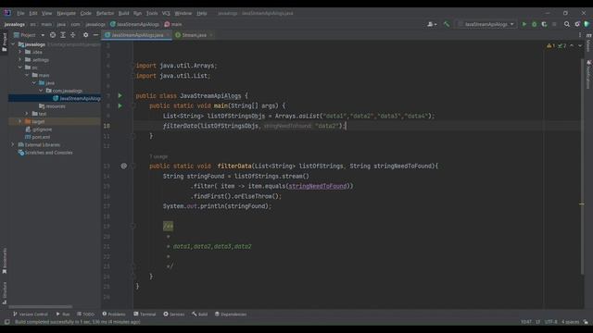This screenshot has width=593, height=333.
Task: Build project with the hammer icon
Action: (x=447, y=24)
